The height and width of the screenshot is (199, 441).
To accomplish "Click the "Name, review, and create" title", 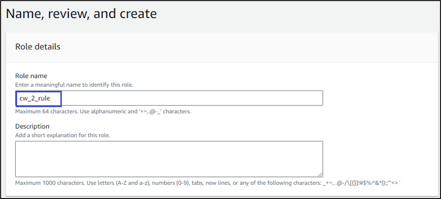I will tap(82, 14).
